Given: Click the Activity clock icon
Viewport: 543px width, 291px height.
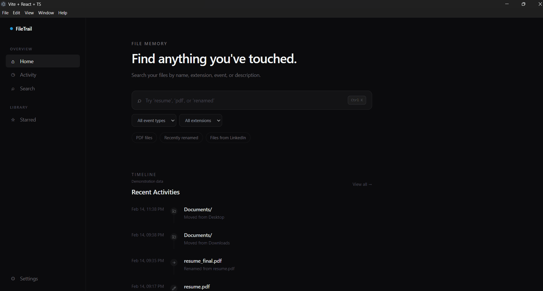Looking at the screenshot, I should coord(13,75).
